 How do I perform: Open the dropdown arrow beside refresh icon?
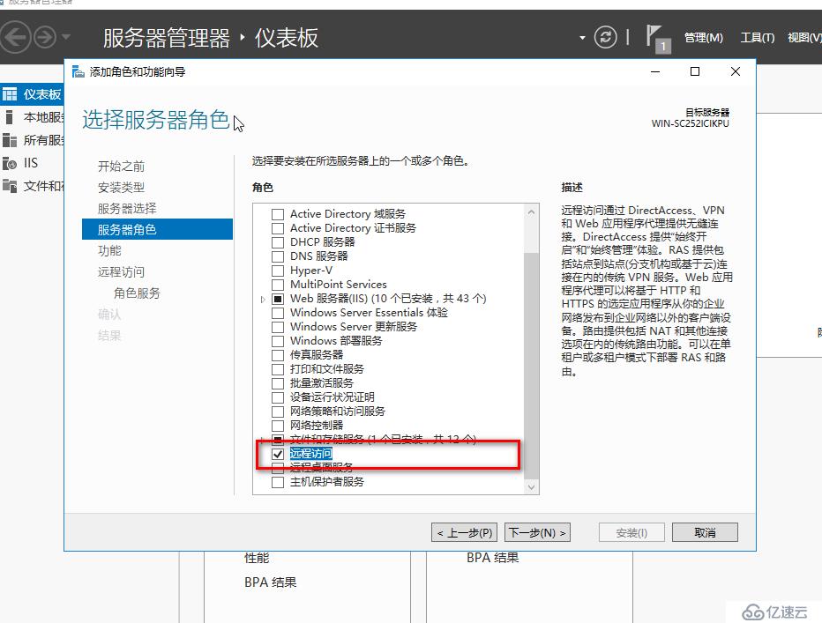click(582, 38)
